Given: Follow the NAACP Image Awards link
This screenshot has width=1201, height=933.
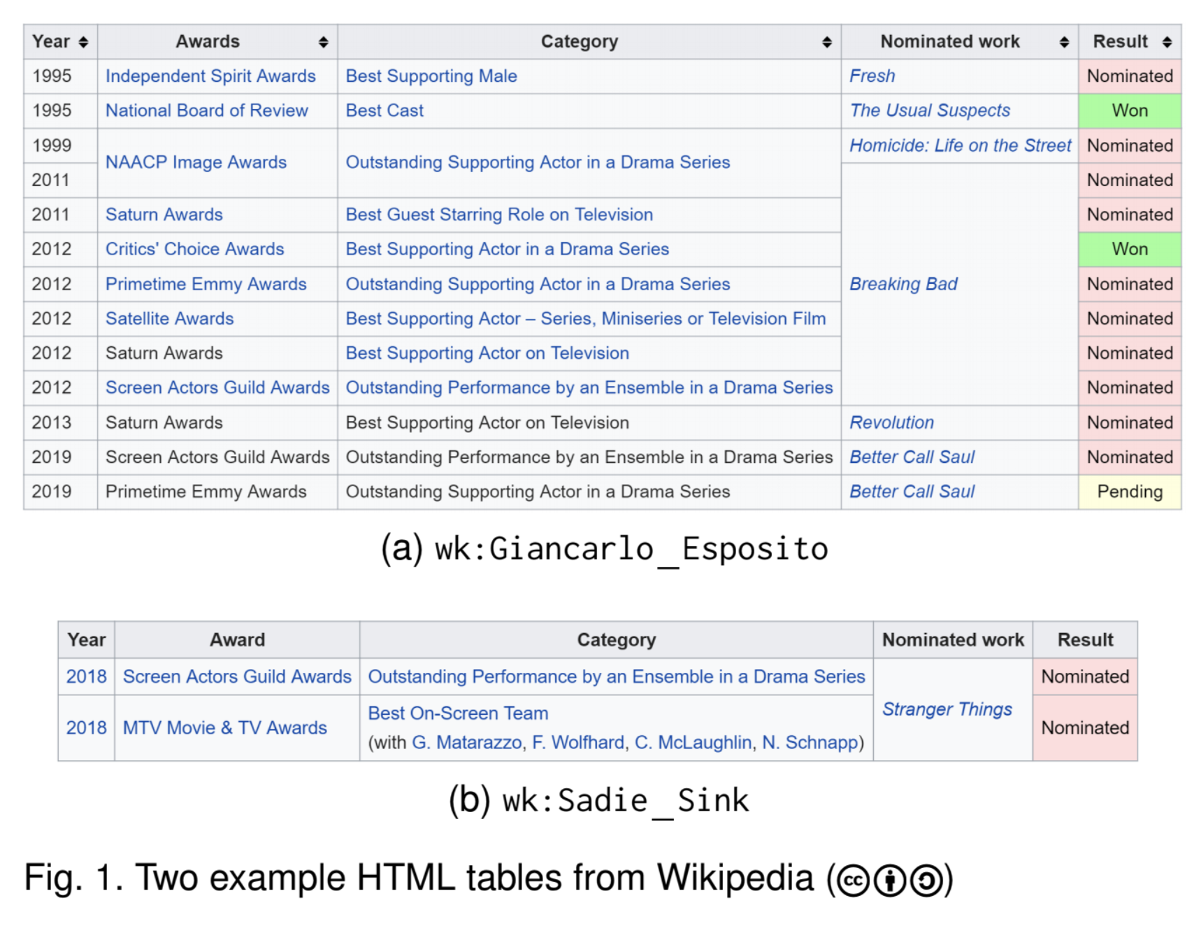Looking at the screenshot, I should coord(196,162).
